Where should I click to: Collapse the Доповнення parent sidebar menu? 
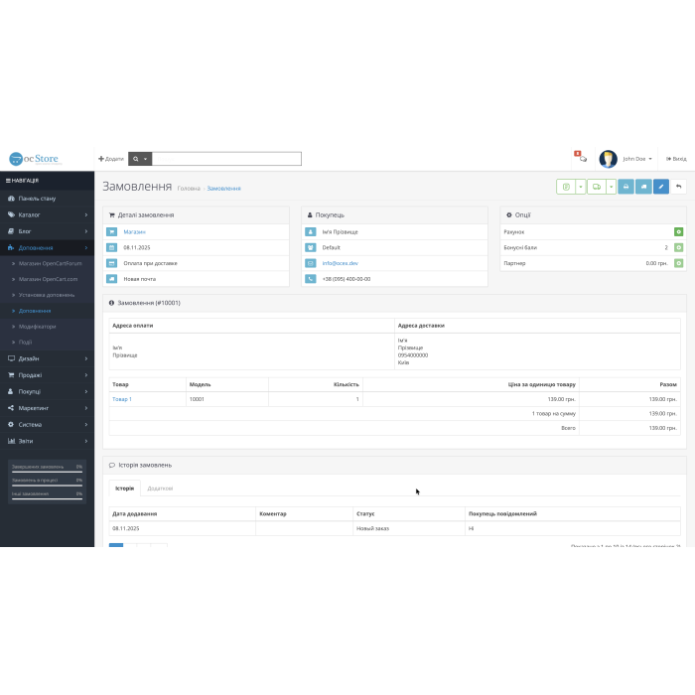(47, 248)
